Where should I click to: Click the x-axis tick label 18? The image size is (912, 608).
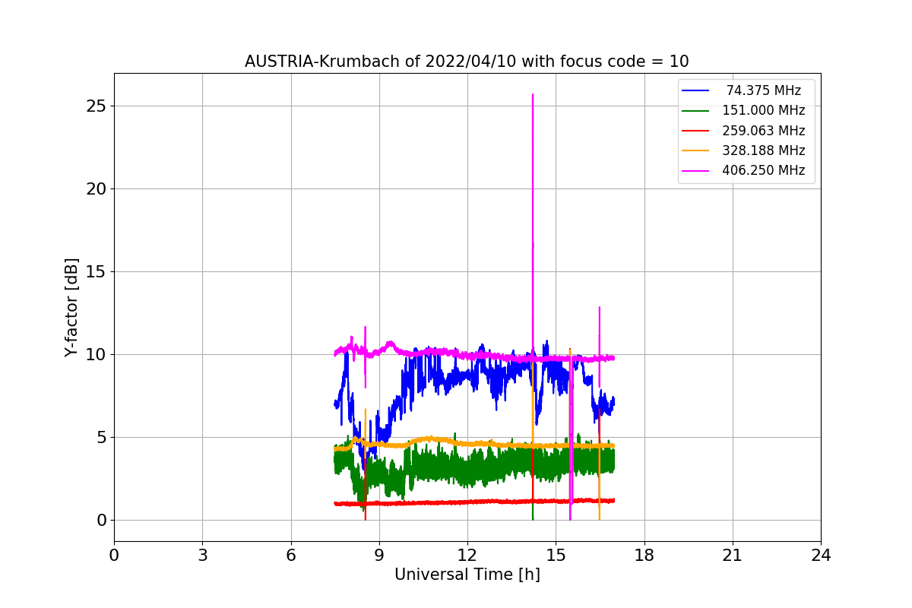point(644,556)
